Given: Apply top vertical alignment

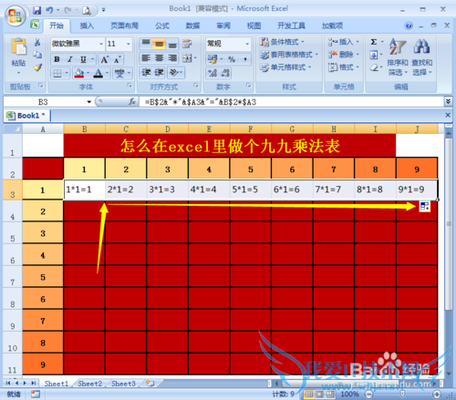Looking at the screenshot, I should point(146,44).
